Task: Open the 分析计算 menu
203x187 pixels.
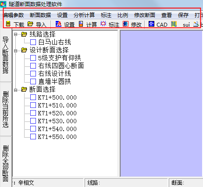Action: point(84,15)
